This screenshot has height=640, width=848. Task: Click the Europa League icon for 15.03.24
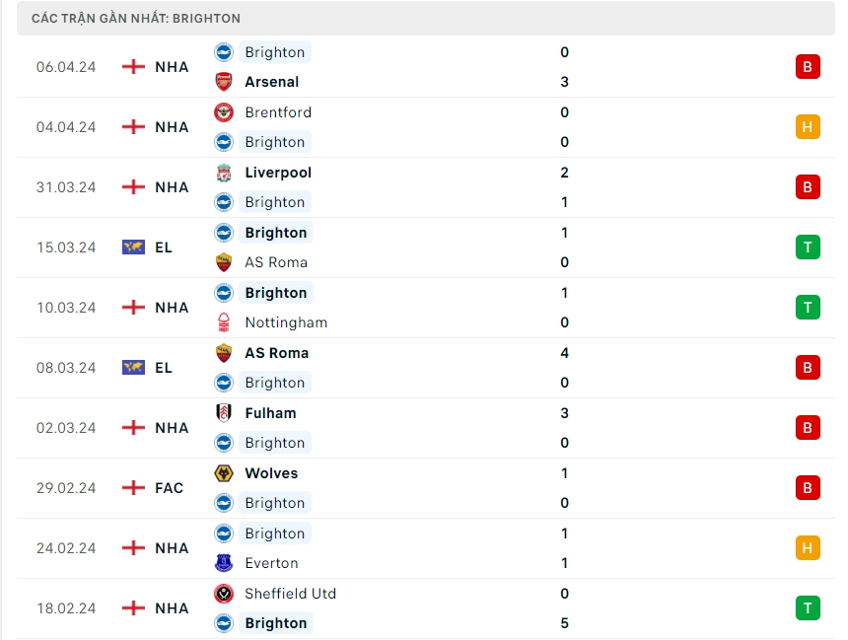(133, 248)
